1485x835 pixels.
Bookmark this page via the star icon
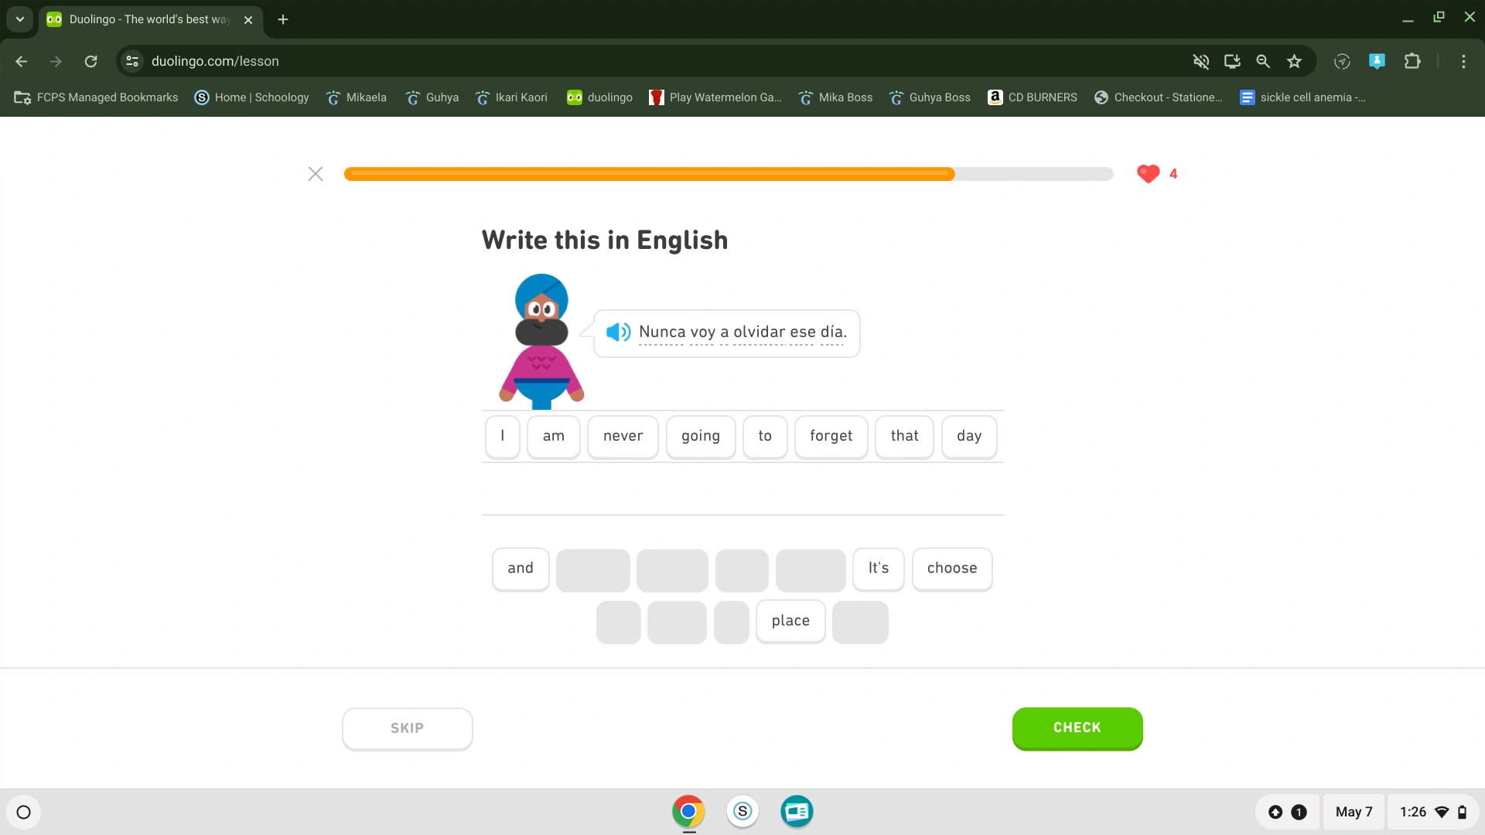click(1294, 61)
